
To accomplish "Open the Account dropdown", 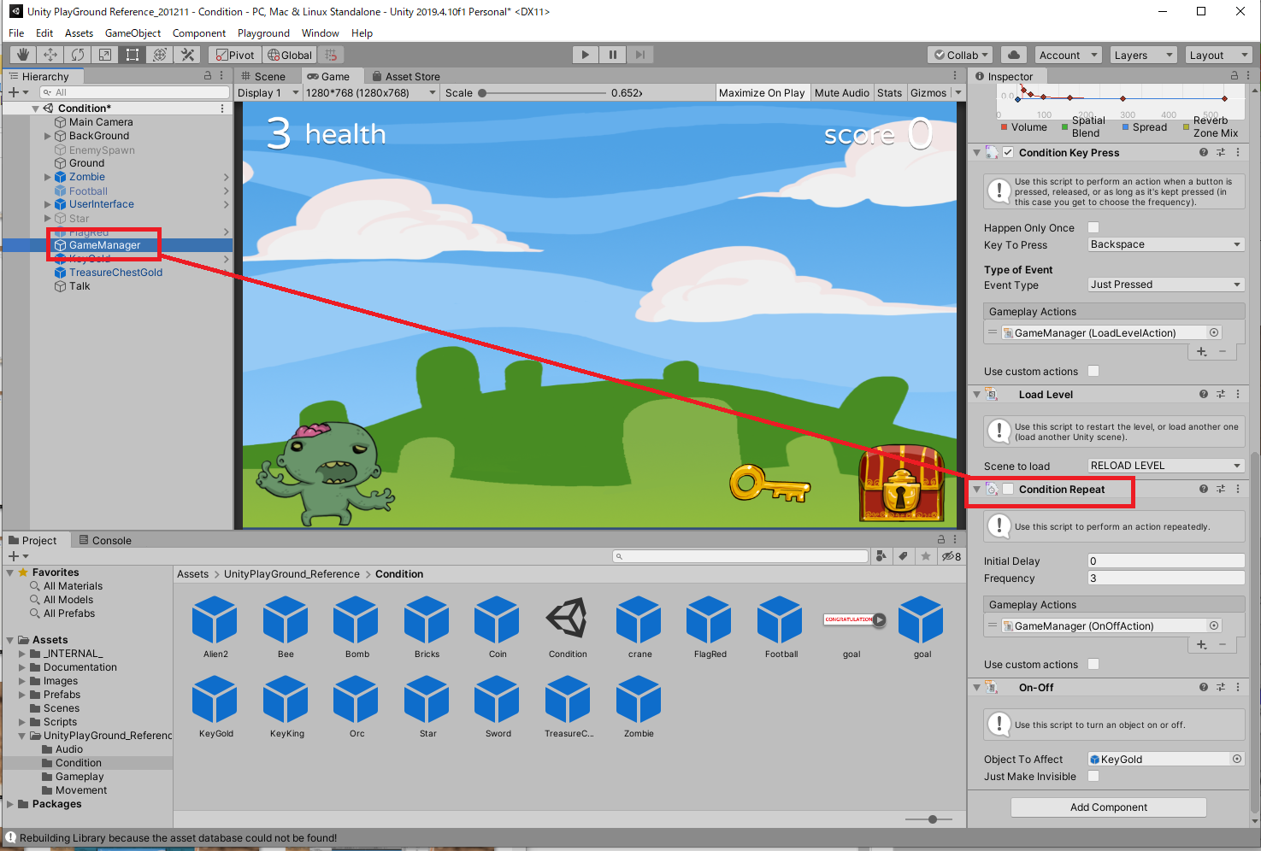I will [1068, 55].
